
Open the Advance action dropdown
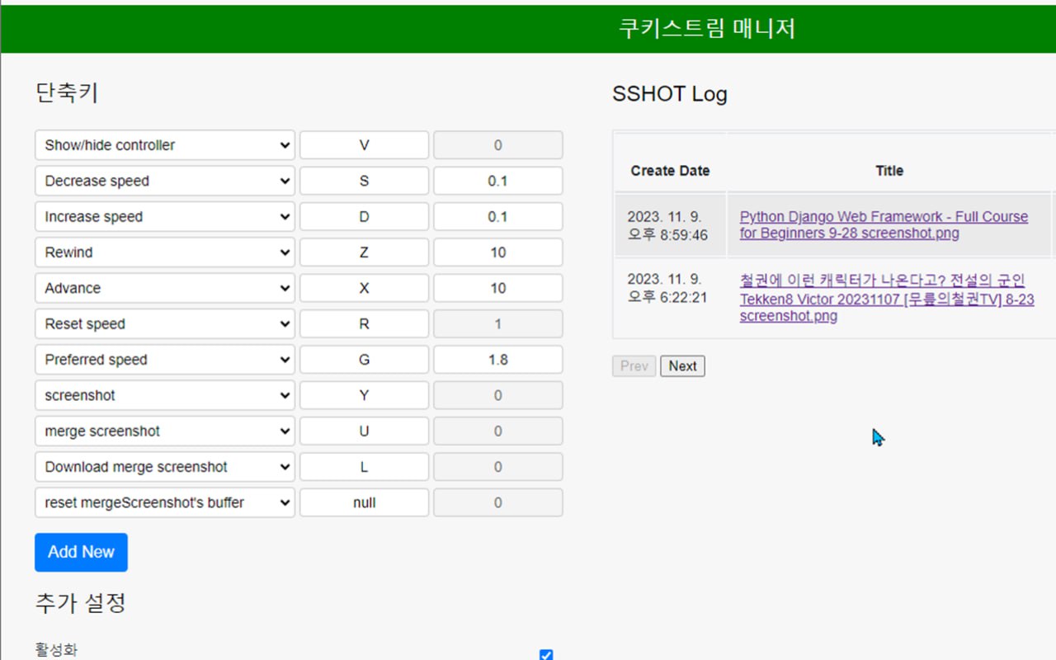click(x=165, y=288)
